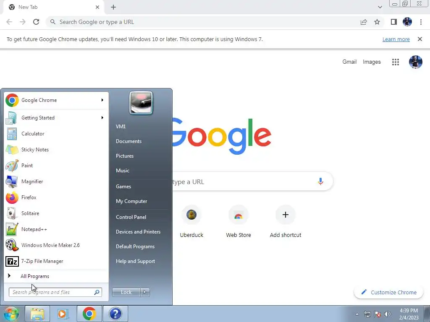Open Google Chrome from Start menu
Screen dimensions: 430x322
(x=55, y=100)
